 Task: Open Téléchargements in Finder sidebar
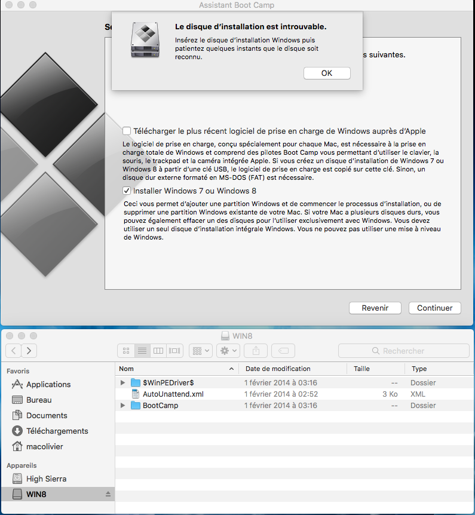pos(57,431)
